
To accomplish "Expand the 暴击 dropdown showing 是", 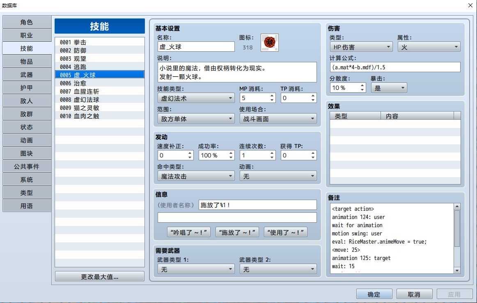I will [x=389, y=88].
